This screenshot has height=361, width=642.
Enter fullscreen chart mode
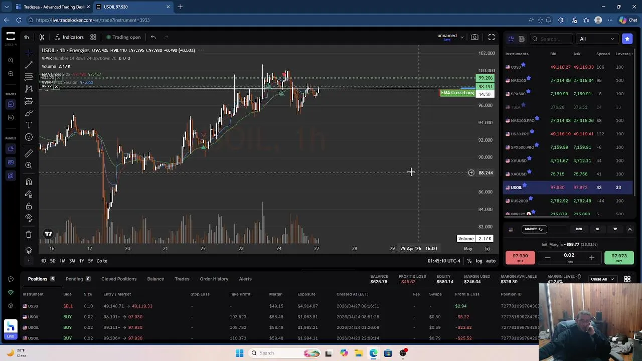[x=492, y=37]
